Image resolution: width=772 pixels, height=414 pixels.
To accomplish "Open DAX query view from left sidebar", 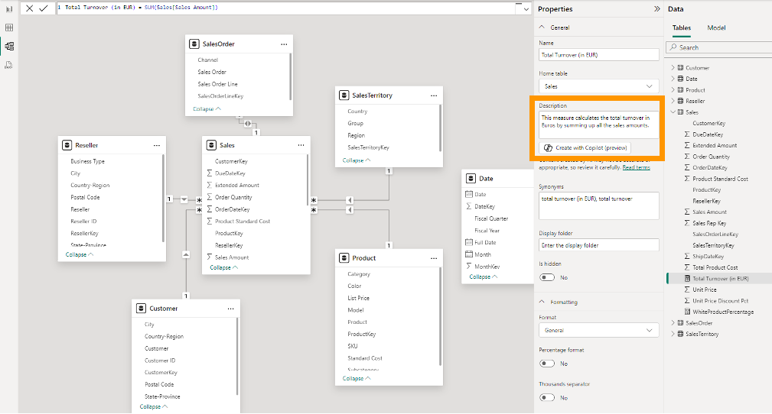I will tap(9, 65).
